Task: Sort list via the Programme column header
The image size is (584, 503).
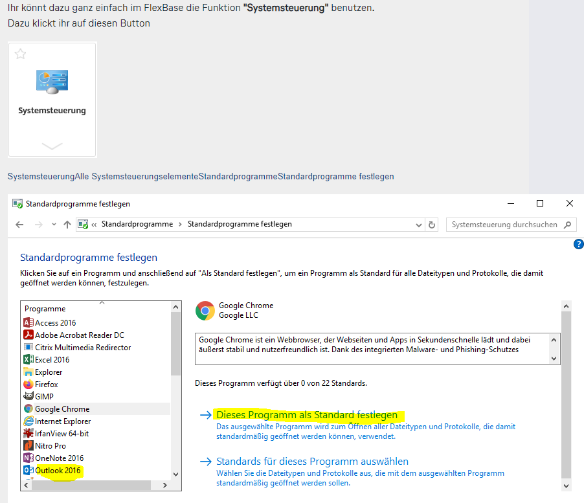Action: tap(45, 309)
